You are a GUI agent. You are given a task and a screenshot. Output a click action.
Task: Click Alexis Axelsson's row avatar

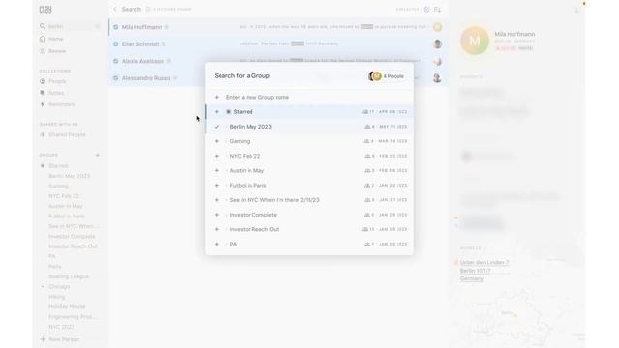pyautogui.click(x=437, y=61)
